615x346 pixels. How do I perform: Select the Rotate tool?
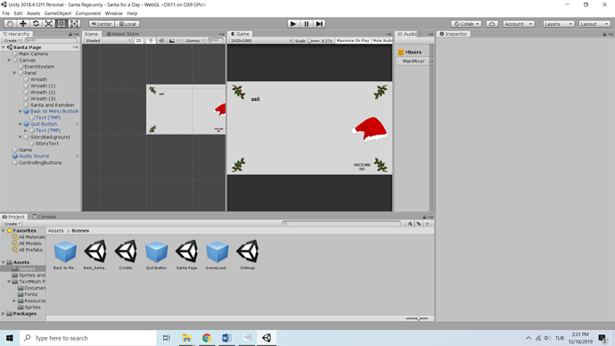36,24
